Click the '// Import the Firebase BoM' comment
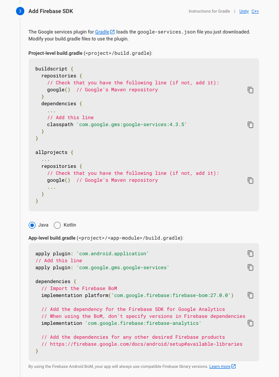279x377 pixels. tap(79, 288)
